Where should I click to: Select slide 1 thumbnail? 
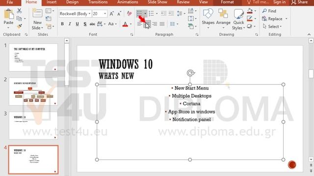point(33,58)
